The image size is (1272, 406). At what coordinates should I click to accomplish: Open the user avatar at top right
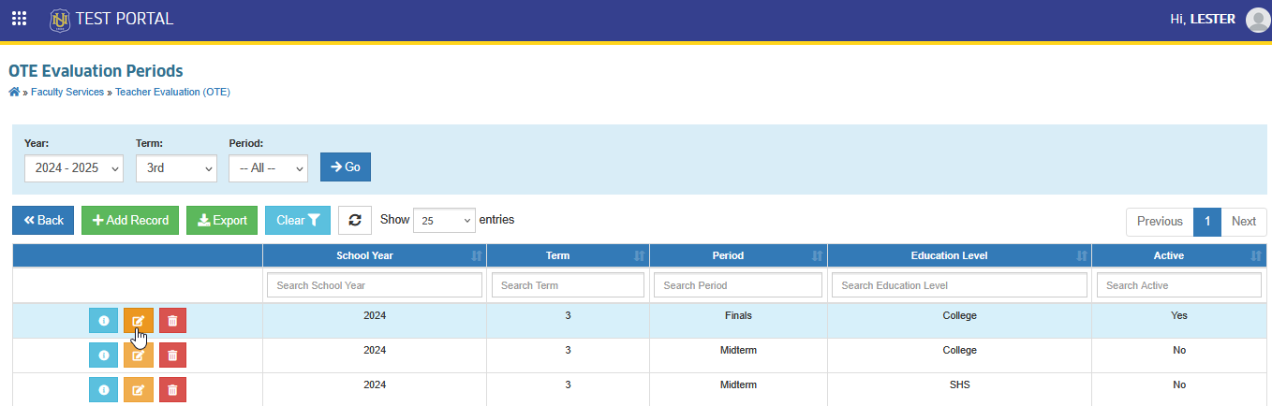[1258, 20]
